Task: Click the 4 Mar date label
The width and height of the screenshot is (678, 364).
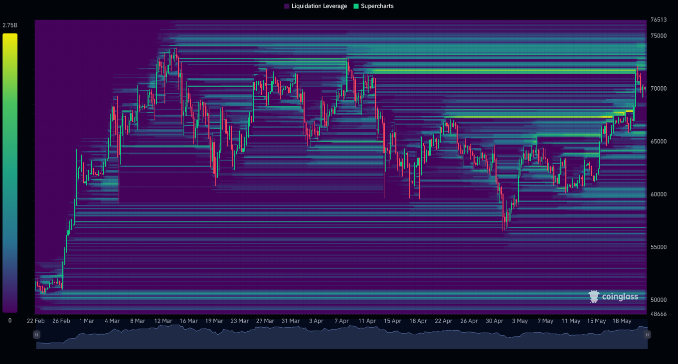Action: tap(112, 321)
